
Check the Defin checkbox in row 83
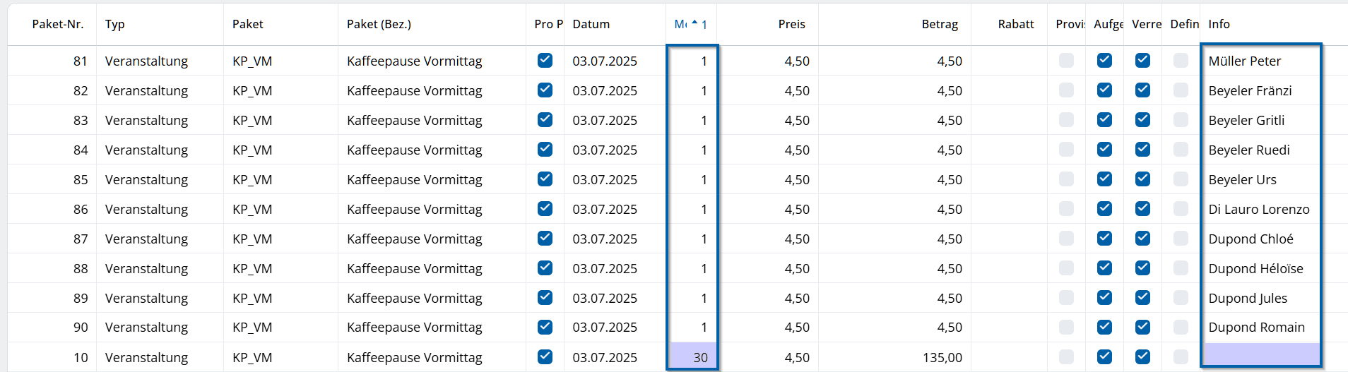click(x=1181, y=120)
